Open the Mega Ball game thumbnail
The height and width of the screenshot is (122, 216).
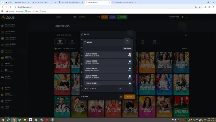click(x=181, y=84)
